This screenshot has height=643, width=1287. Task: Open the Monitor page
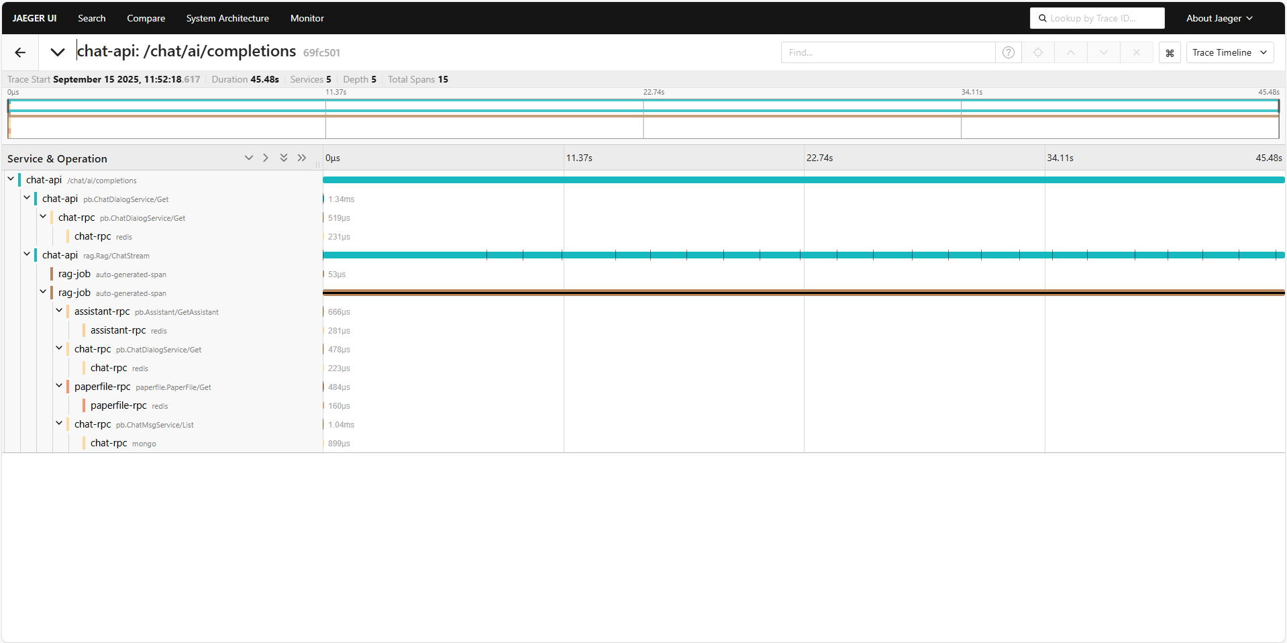click(307, 18)
